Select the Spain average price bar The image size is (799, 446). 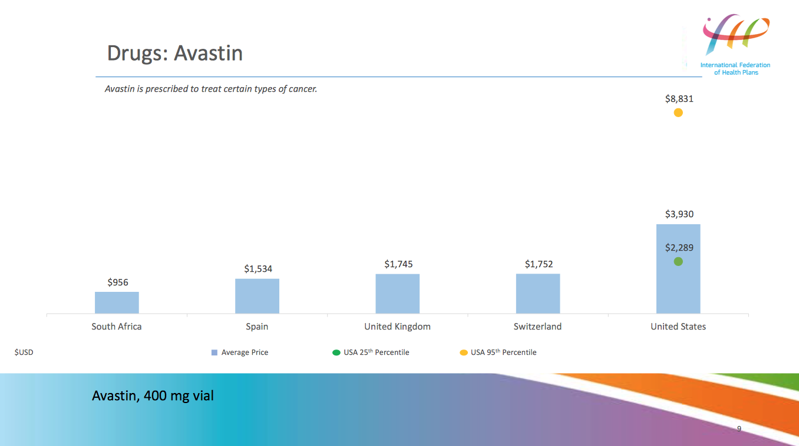coord(257,296)
